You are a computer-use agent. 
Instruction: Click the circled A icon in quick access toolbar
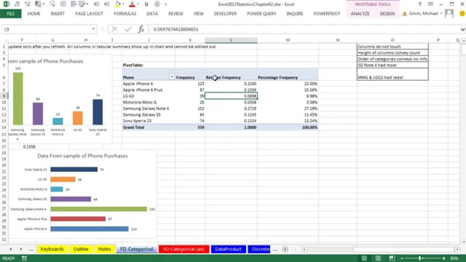(157, 4)
